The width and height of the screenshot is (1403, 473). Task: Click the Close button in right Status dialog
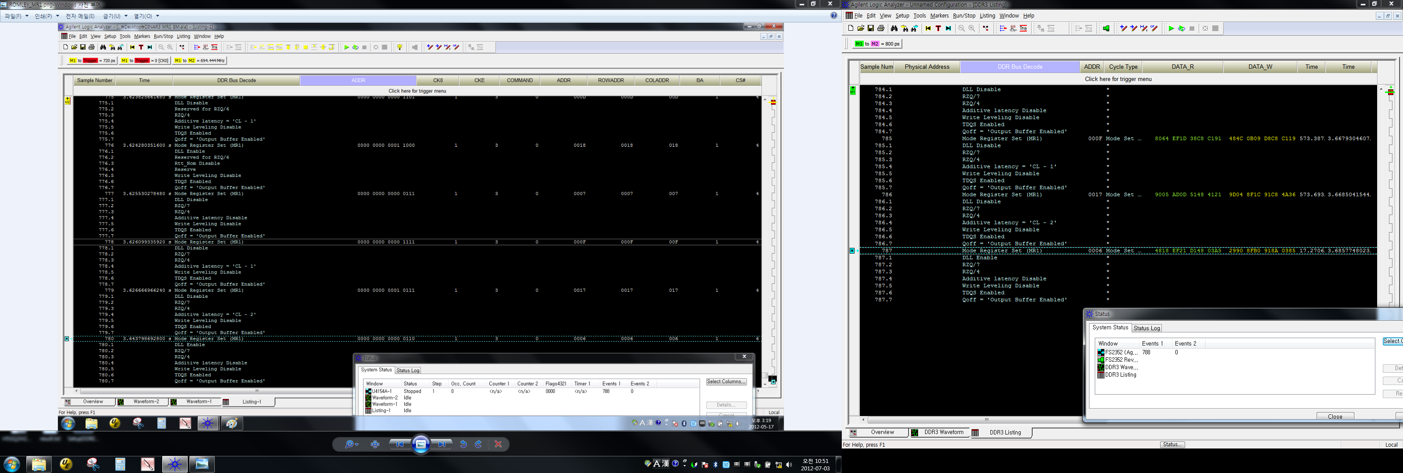point(1334,417)
